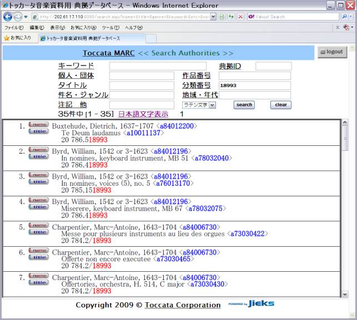Open a new blank browser tab
The height and width of the screenshot is (320, 357).
pyautogui.click(x=151, y=38)
